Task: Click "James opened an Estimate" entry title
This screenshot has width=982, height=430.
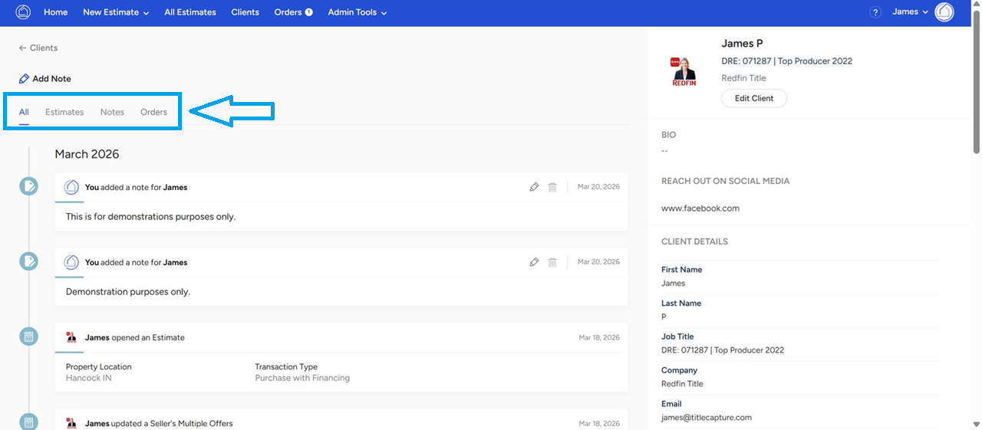Action: (135, 337)
